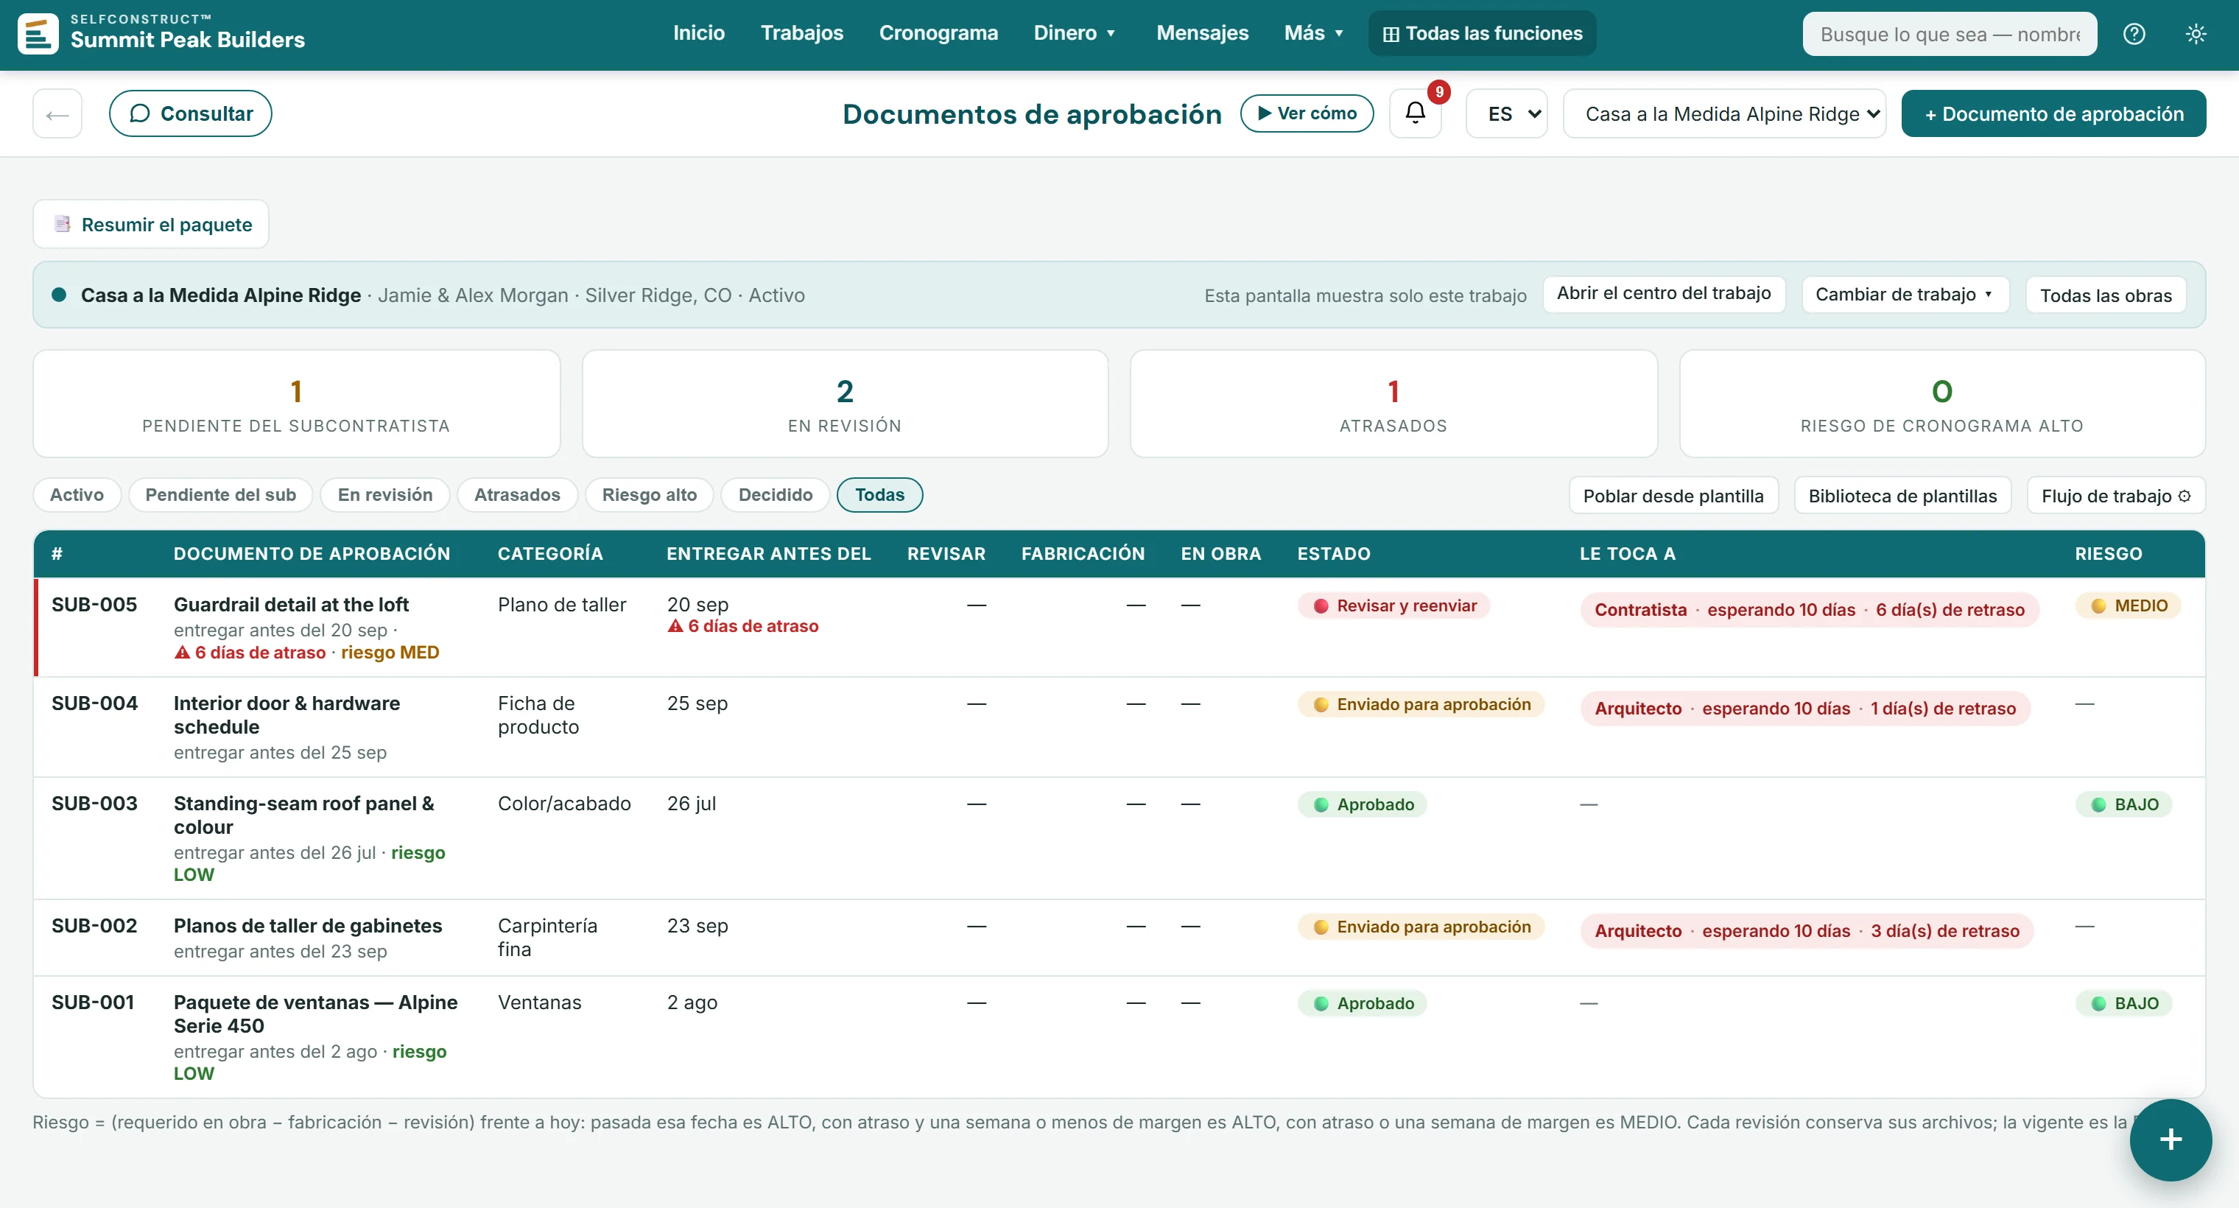The image size is (2239, 1208).
Task: Click Poblar desde plantilla
Action: 1673,496
